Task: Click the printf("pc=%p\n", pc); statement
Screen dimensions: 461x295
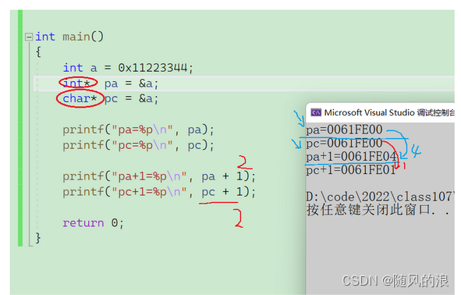Action: click(x=139, y=145)
